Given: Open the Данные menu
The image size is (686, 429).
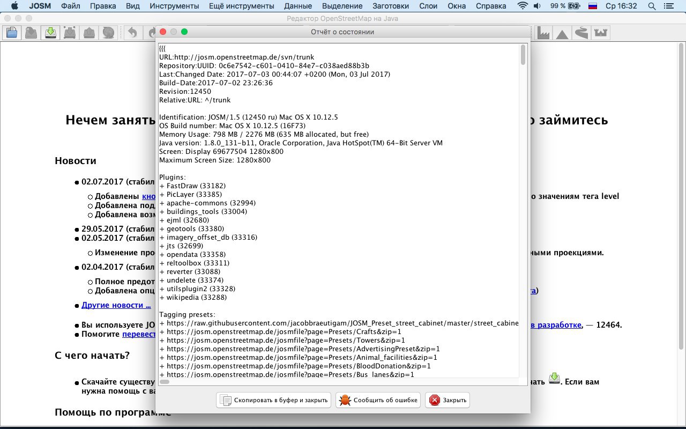Looking at the screenshot, I should pos(299,6).
